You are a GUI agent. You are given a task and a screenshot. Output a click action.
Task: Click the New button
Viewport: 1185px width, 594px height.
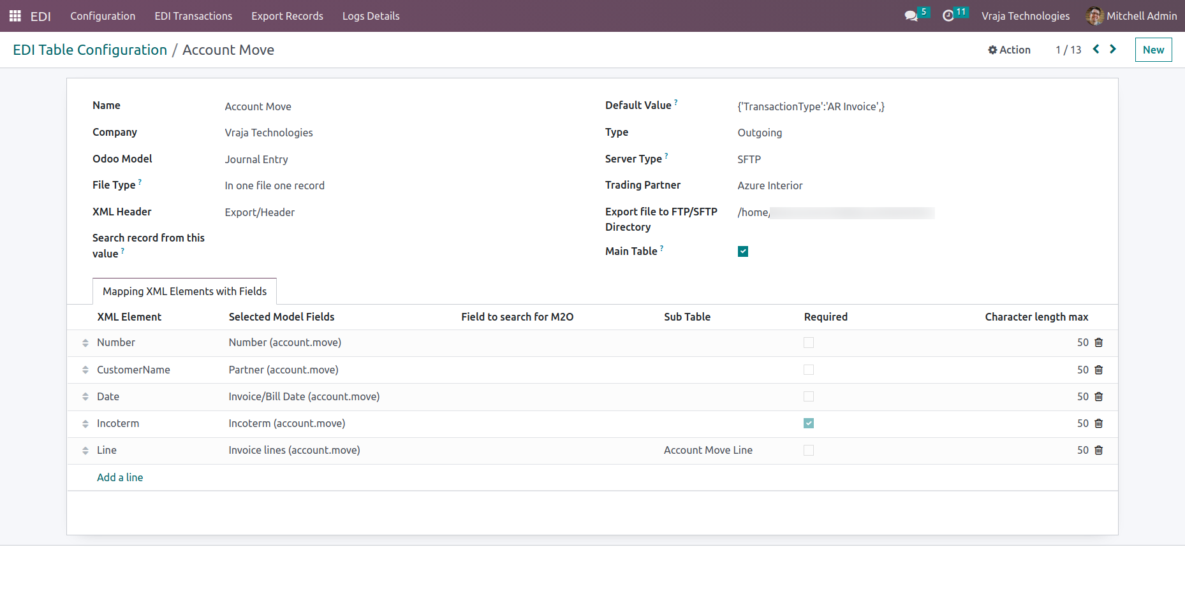pyautogui.click(x=1153, y=50)
